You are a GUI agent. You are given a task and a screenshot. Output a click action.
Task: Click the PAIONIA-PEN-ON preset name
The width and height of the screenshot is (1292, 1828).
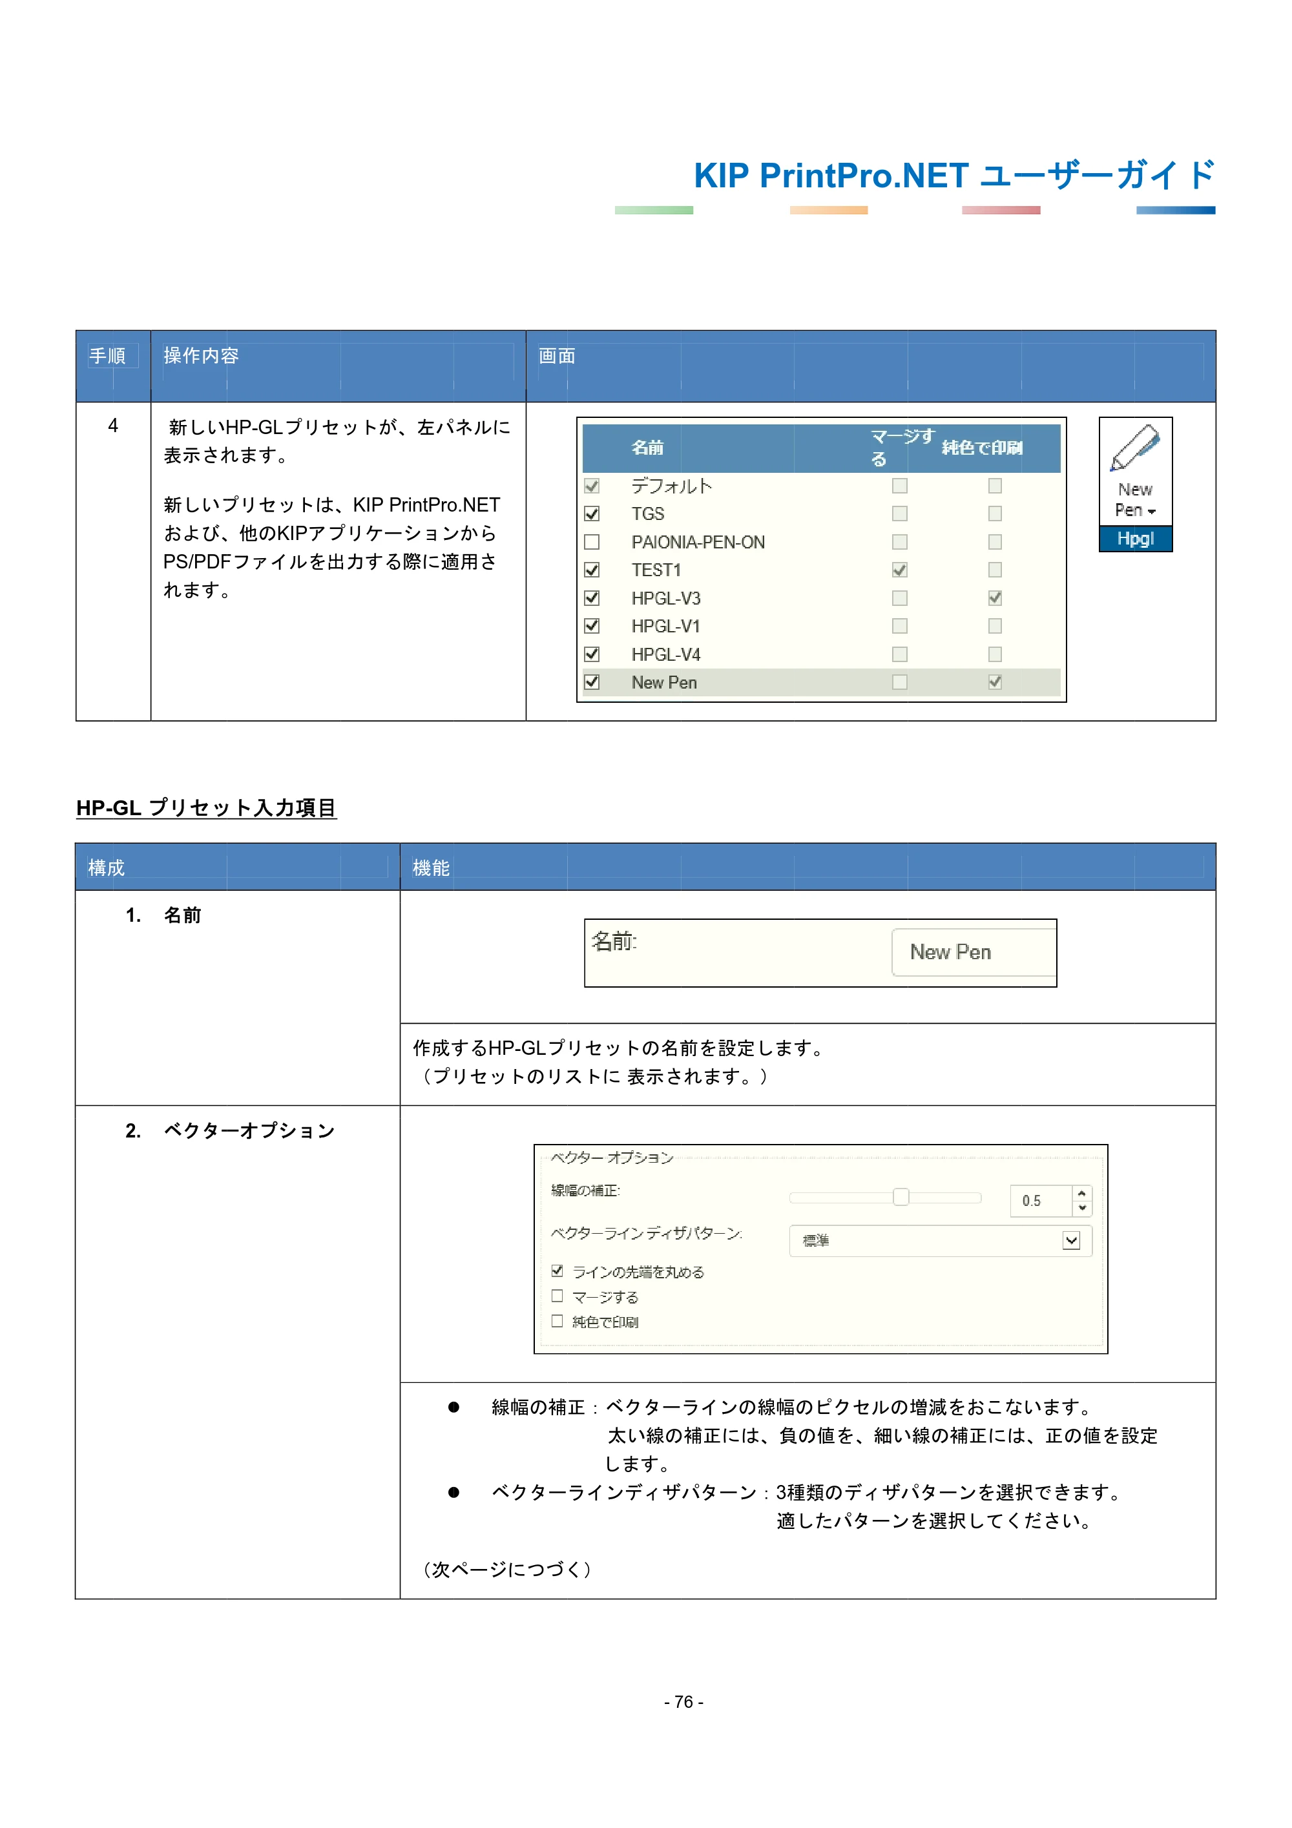click(698, 542)
